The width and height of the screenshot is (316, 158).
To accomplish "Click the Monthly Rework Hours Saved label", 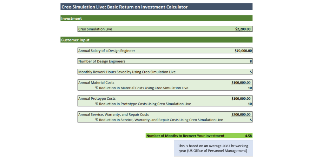I will tap(127, 72).
